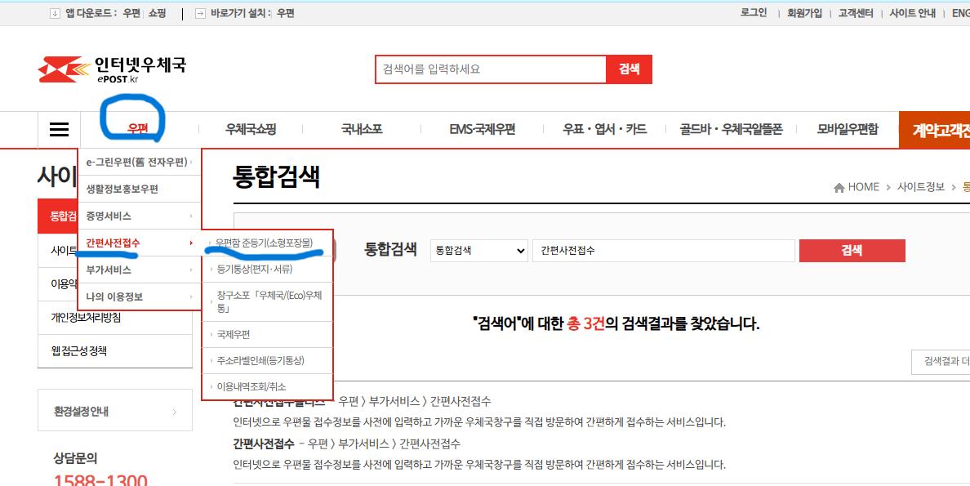Viewport: 970px width, 486px height.
Task: Click the 간편사전접수 search keyword field
Action: click(x=663, y=251)
